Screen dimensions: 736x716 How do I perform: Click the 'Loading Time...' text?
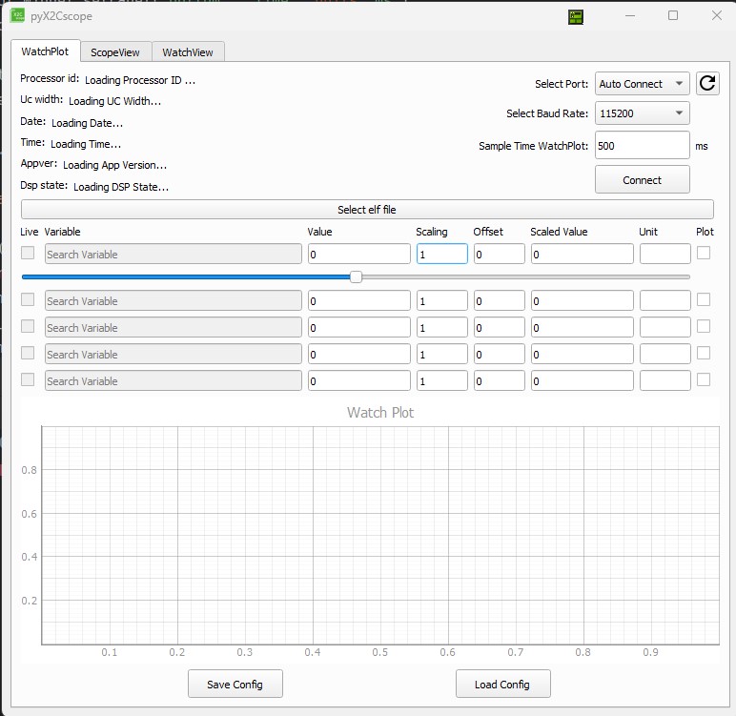(86, 144)
